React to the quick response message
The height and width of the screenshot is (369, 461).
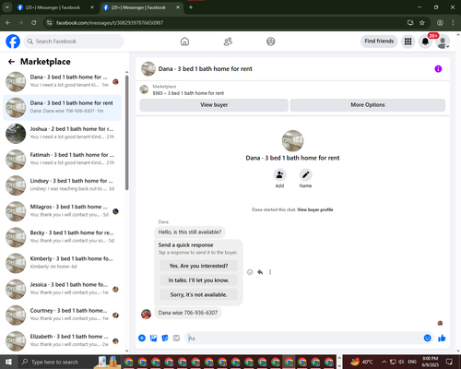tap(250, 272)
